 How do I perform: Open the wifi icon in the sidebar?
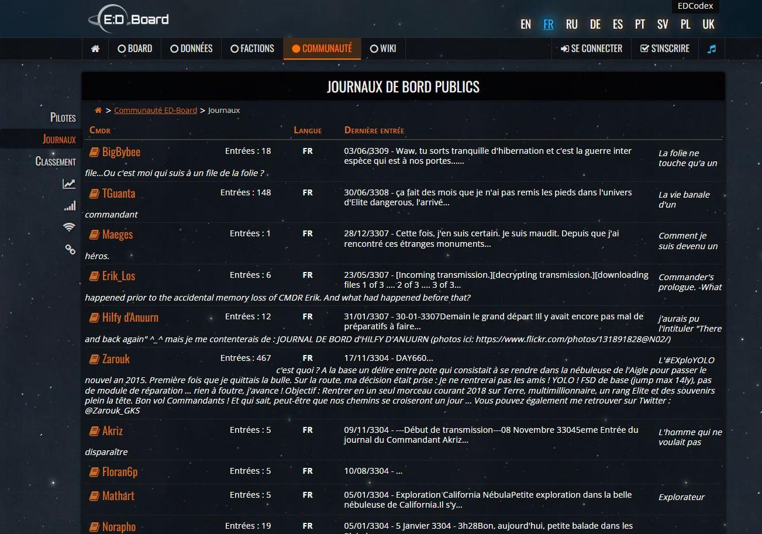tap(70, 227)
